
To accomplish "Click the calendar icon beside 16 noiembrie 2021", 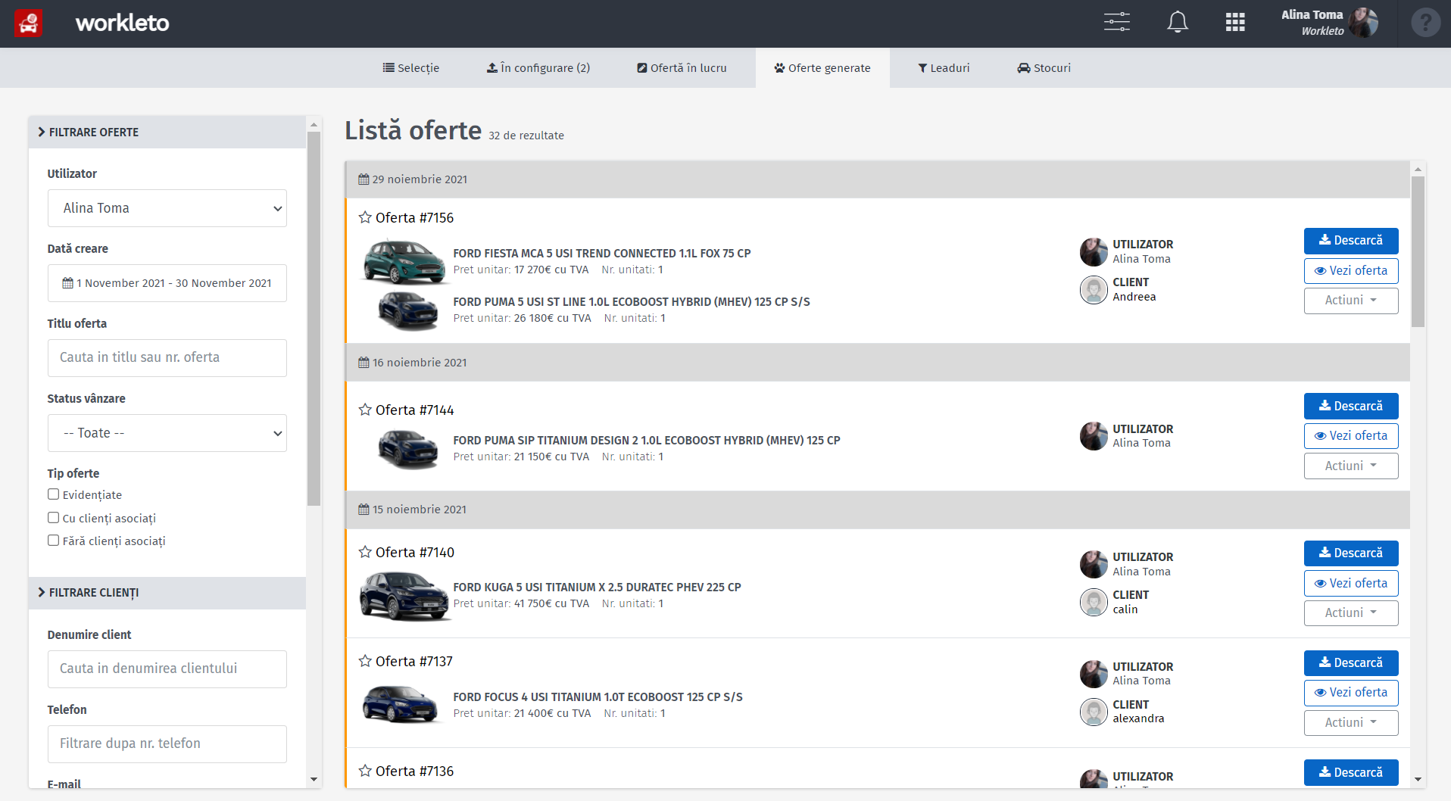I will 364,363.
